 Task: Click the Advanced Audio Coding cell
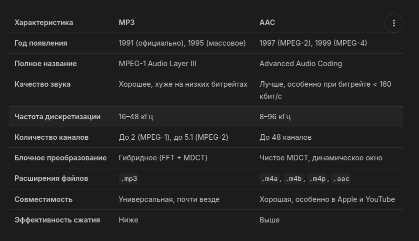[x=300, y=64]
